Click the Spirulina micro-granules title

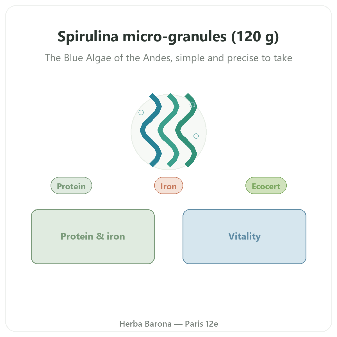pos(168,37)
